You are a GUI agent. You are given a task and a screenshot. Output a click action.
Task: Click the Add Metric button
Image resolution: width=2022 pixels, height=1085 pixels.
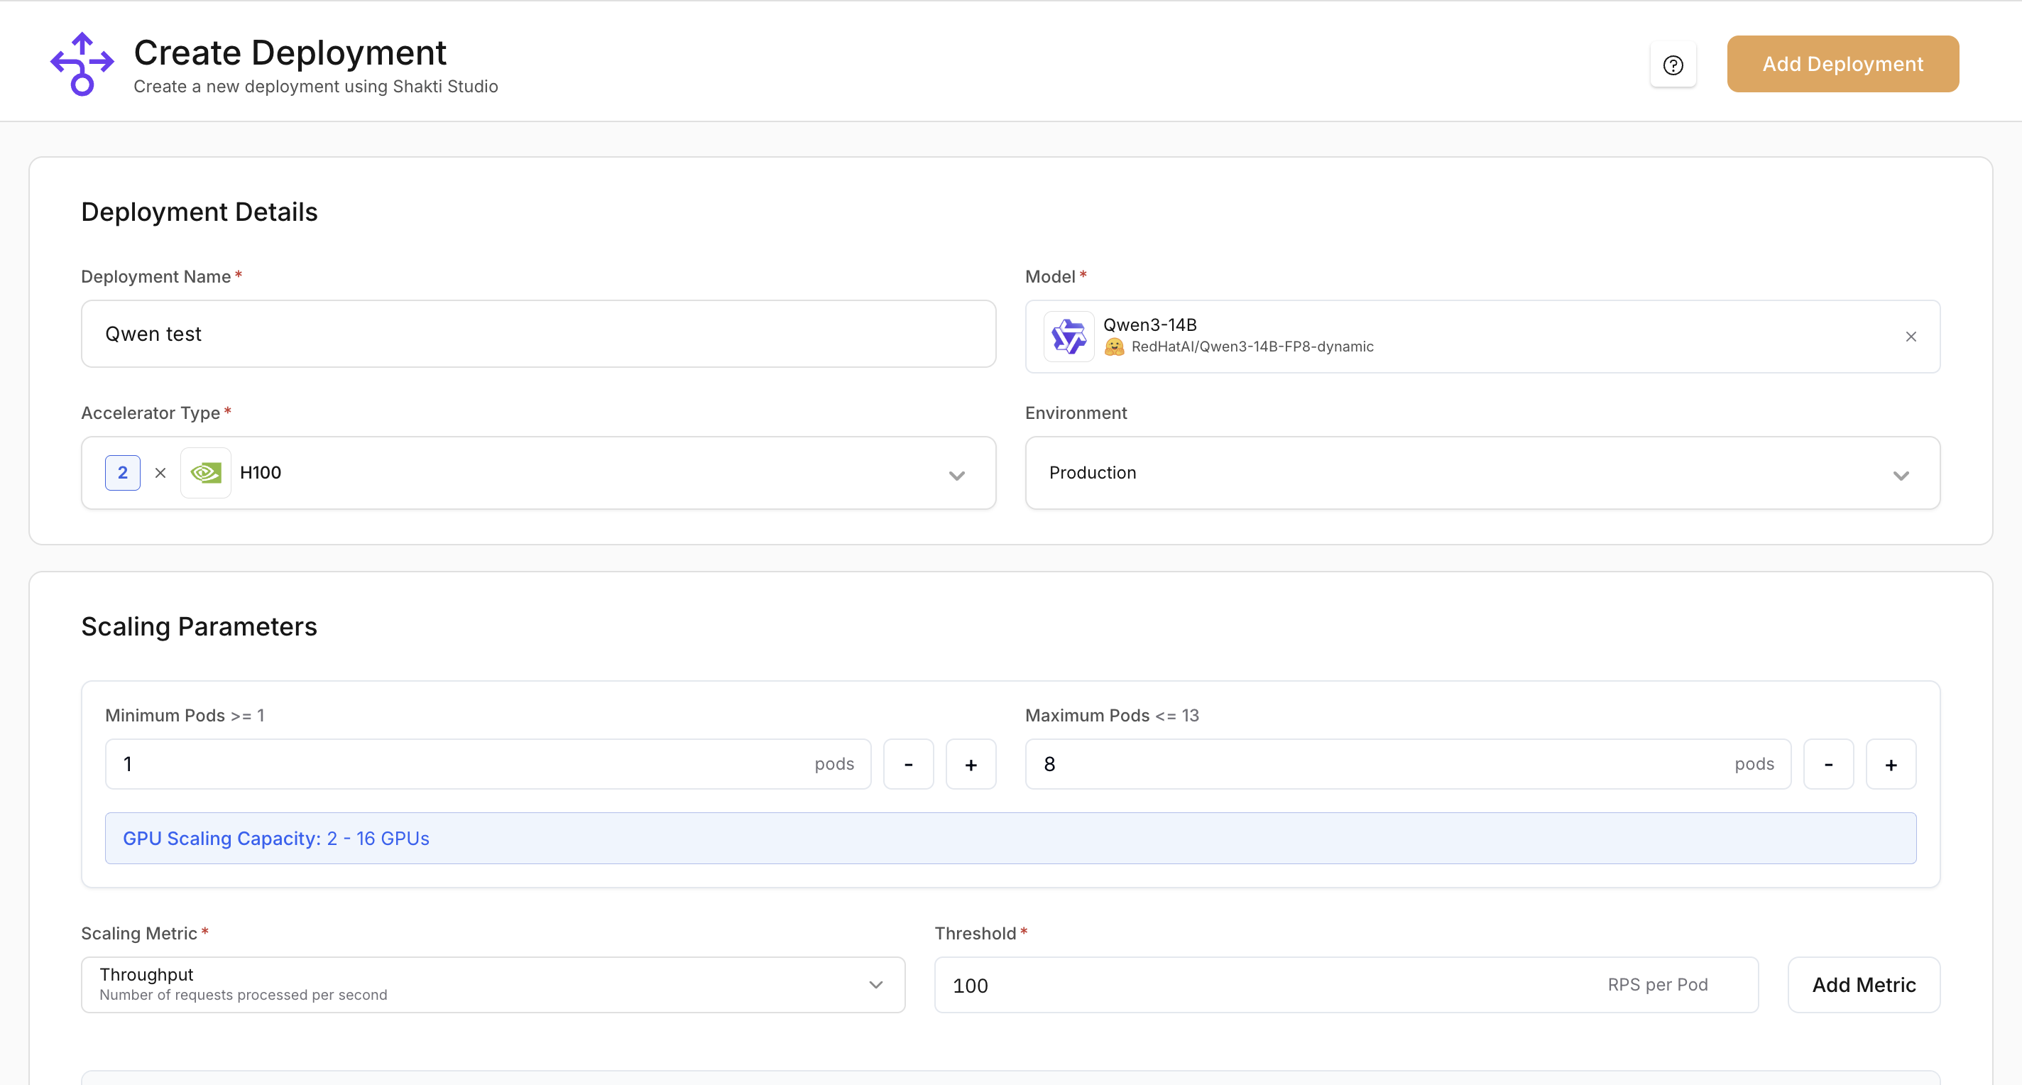1864,984
